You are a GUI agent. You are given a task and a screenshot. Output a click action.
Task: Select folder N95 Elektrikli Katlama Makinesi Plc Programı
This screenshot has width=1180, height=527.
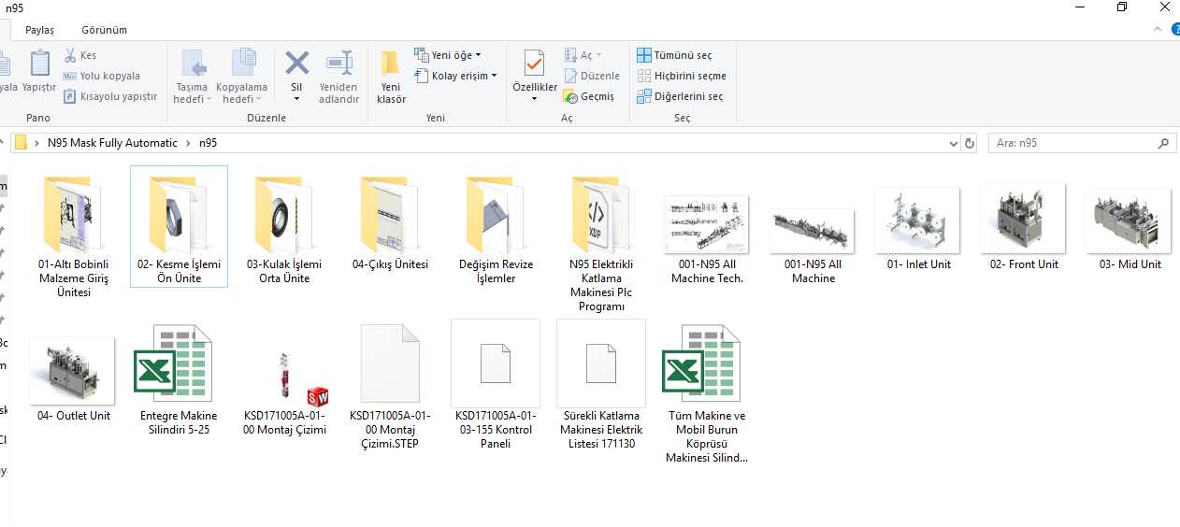(x=601, y=243)
